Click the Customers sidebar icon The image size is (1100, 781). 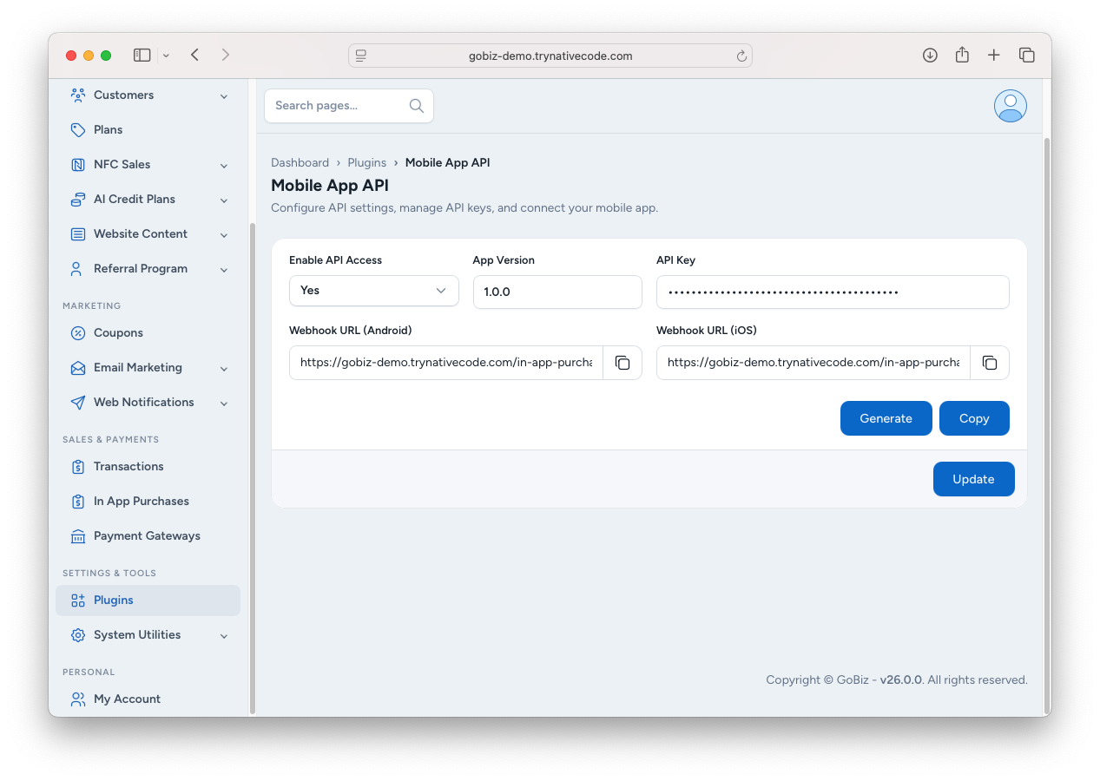coord(78,95)
